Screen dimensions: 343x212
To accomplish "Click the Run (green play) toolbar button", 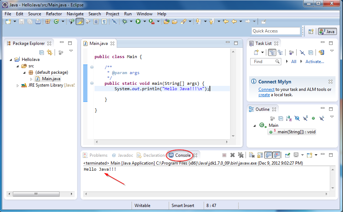I will click(x=138, y=22).
